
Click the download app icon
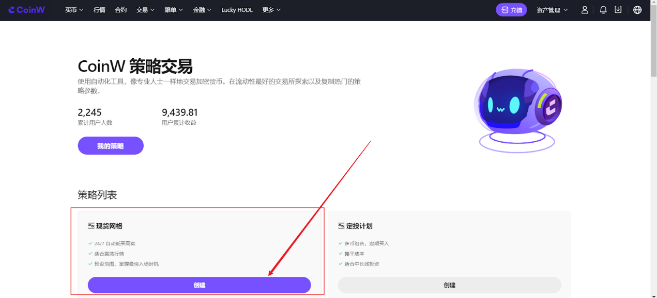pyautogui.click(x=618, y=10)
